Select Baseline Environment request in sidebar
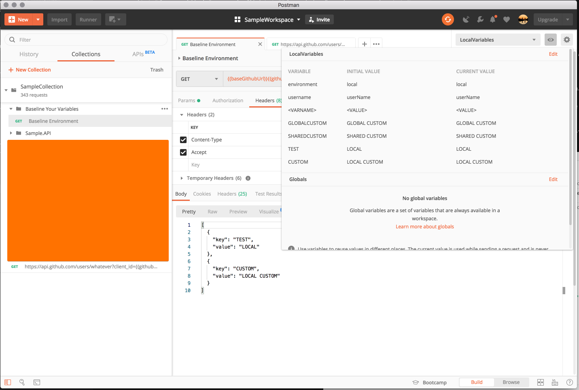The image size is (579, 390). pyautogui.click(x=90, y=121)
